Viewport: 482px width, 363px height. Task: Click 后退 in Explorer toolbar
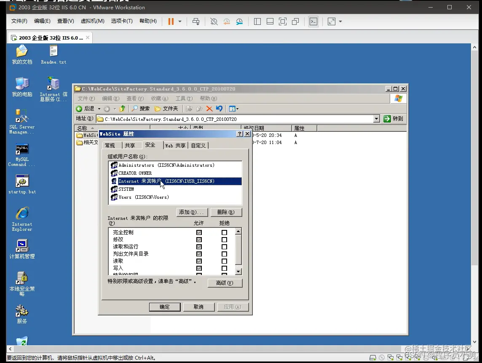pyautogui.click(x=85, y=109)
